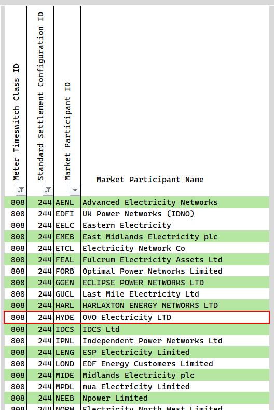Select the 808 cell in GUCL row
Image resolution: width=274 pixels, height=410 pixels.
point(16,294)
